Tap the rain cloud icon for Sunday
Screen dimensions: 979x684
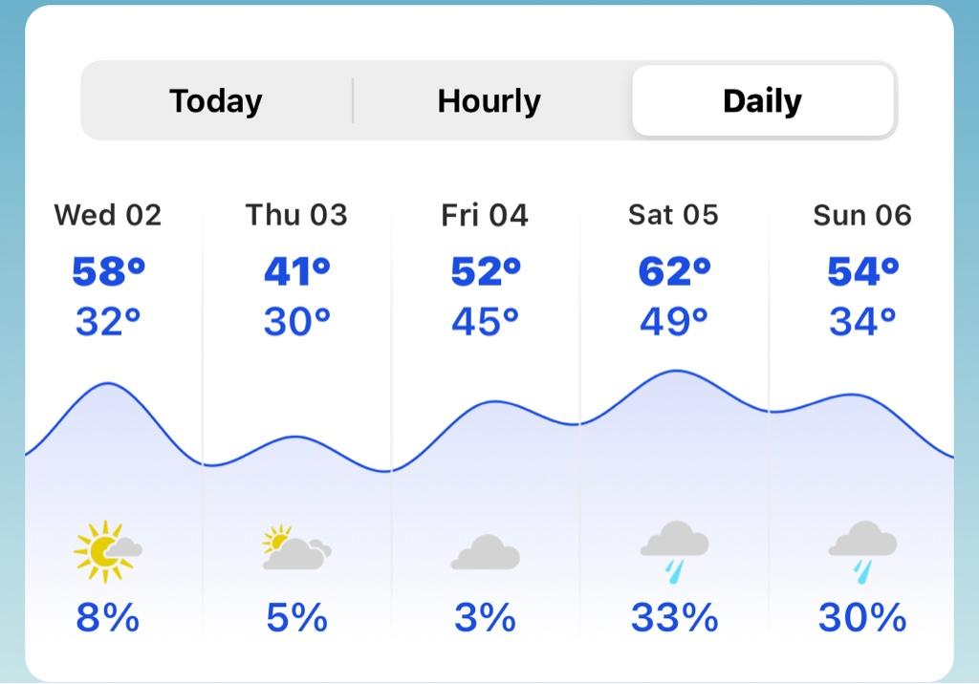(x=862, y=552)
